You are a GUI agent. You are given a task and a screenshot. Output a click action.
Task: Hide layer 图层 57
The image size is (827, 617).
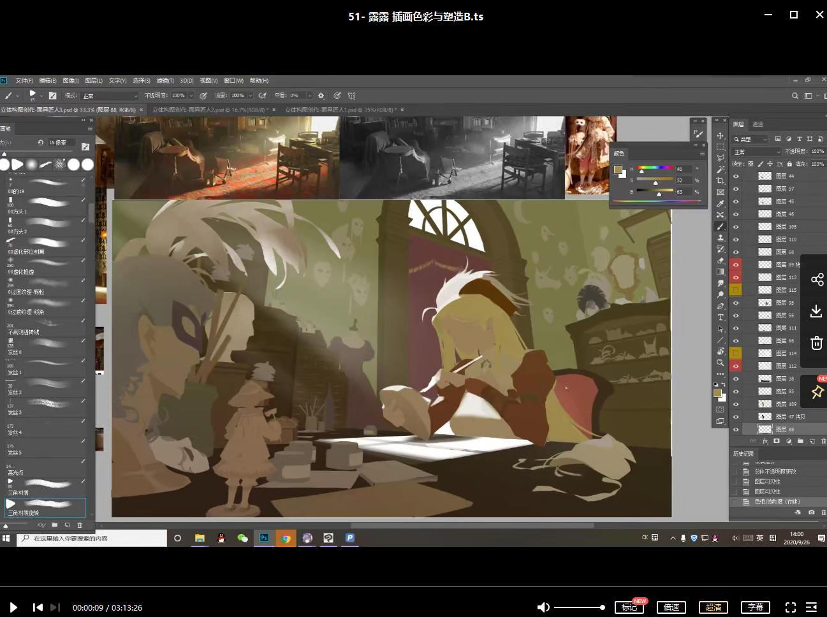(736, 189)
